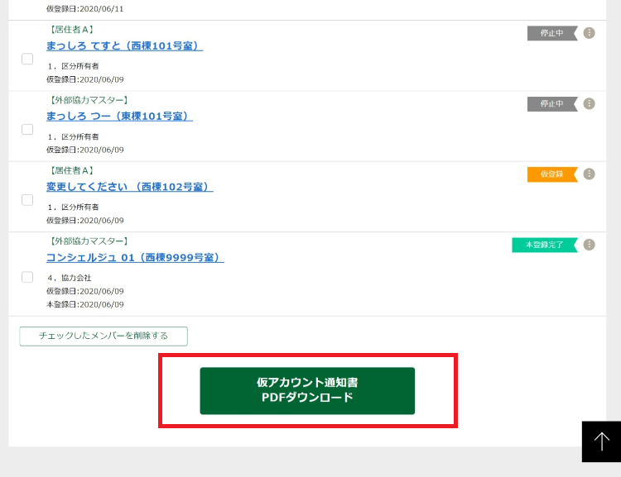Screen dimensions: 621x477
Task: Check the box for まっしろ つー（東棟101号室）
Action: pos(27,129)
